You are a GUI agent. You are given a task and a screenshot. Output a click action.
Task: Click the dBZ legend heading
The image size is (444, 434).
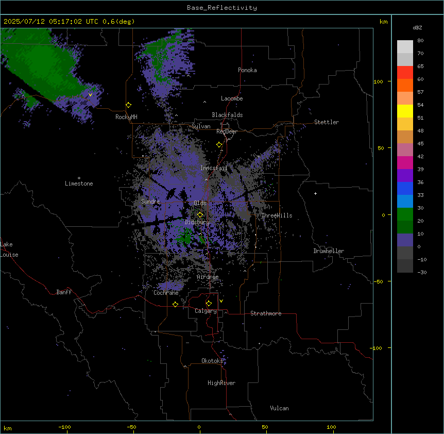[x=417, y=28]
